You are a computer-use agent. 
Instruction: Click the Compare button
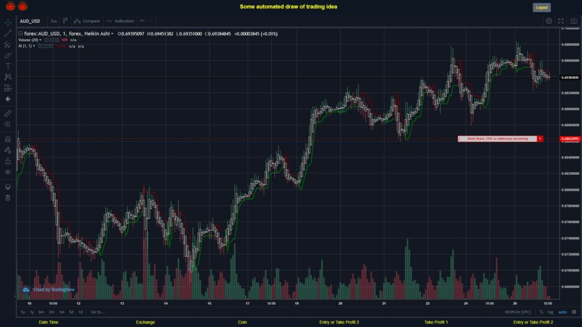87,21
